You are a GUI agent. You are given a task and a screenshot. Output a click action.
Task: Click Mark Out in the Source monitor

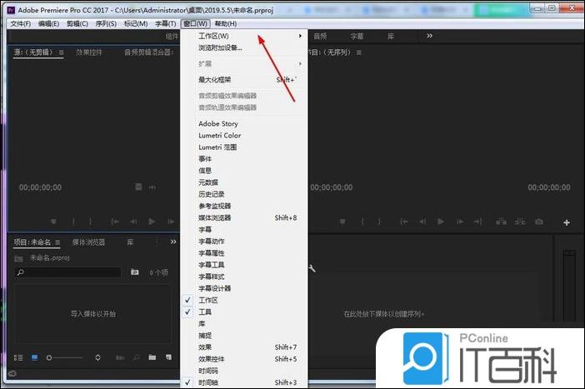(90, 222)
